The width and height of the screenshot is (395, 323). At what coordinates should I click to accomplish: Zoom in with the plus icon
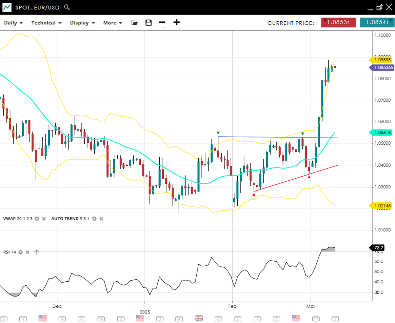[x=177, y=22]
